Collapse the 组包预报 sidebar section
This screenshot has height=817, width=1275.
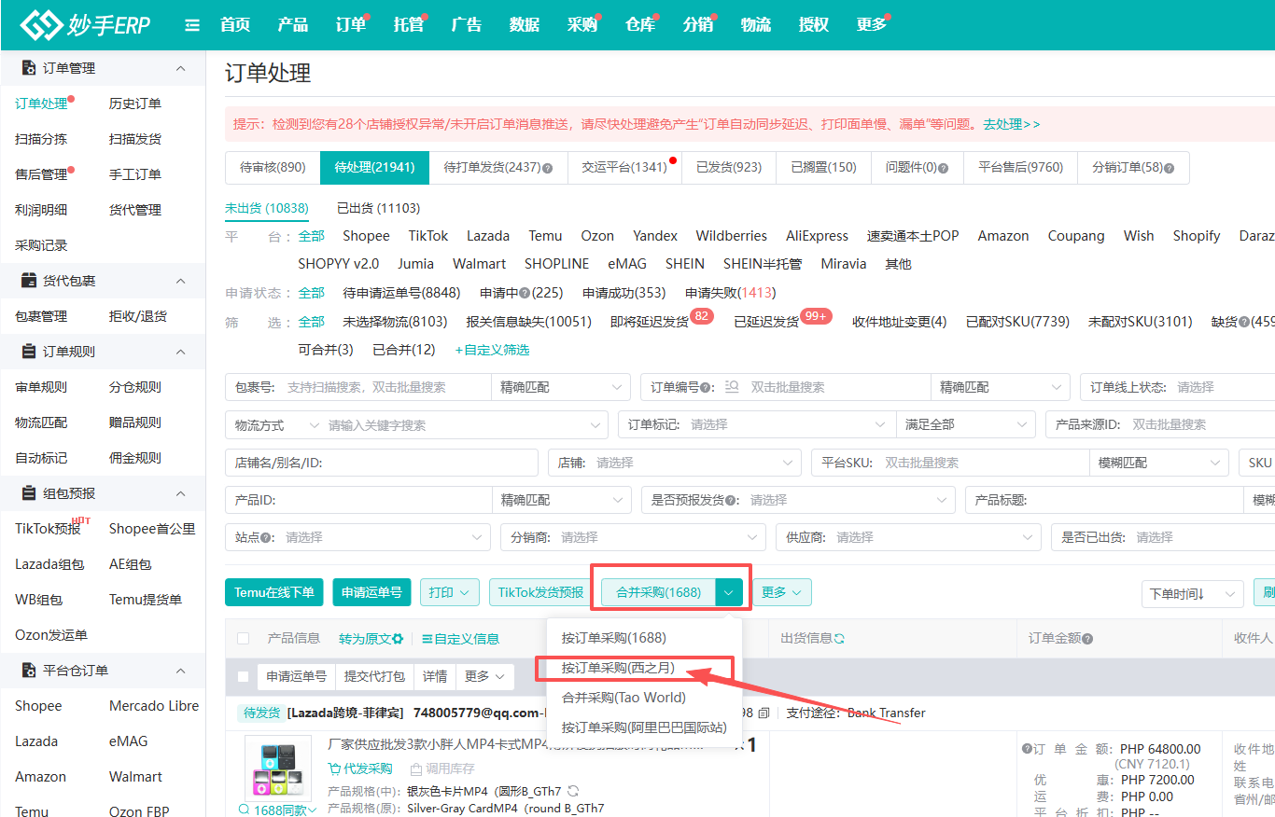[181, 493]
